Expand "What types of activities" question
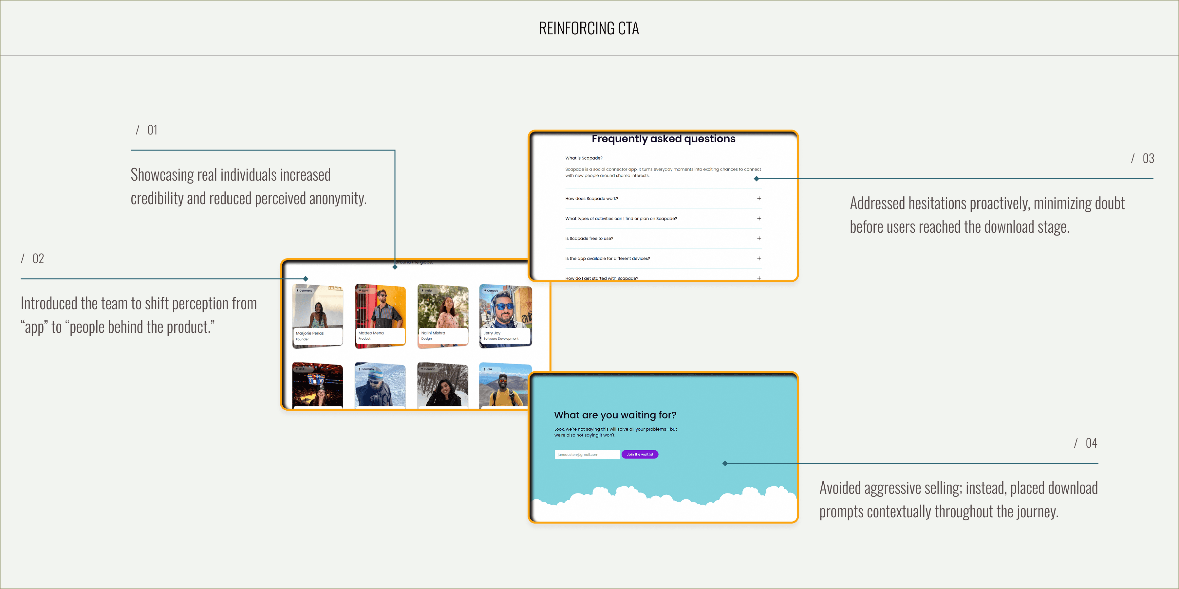Image resolution: width=1179 pixels, height=589 pixels. [759, 218]
